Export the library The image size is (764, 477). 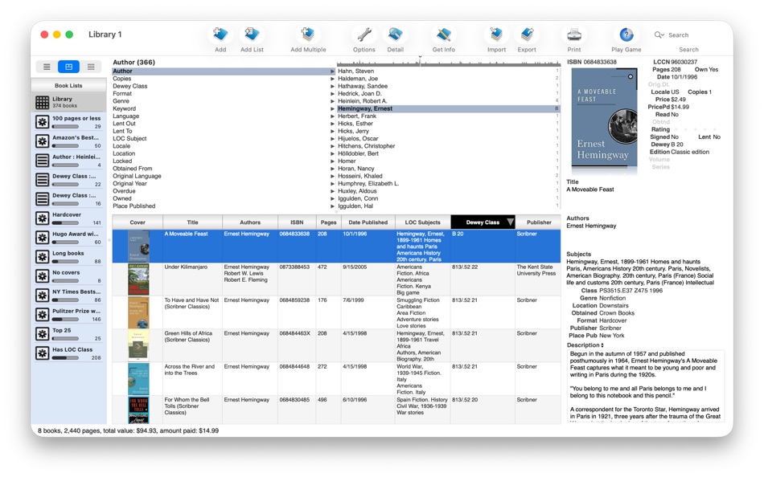[527, 34]
